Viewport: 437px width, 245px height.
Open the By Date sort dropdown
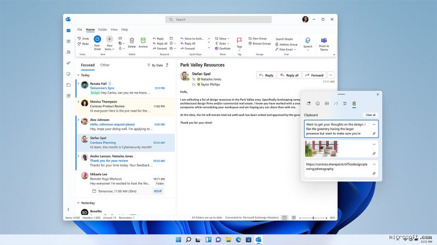tap(155, 65)
